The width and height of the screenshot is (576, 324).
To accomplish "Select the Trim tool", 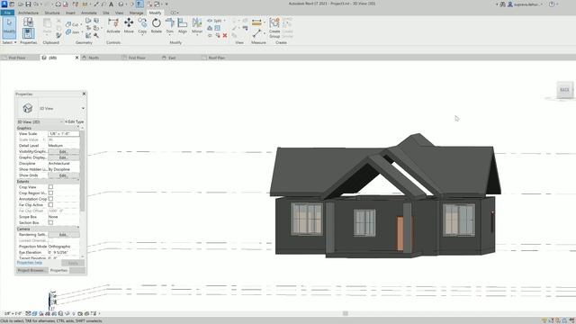I will click(x=169, y=26).
